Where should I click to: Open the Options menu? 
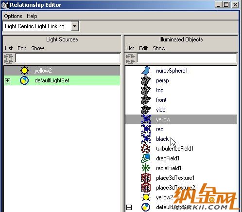[x=13, y=16]
